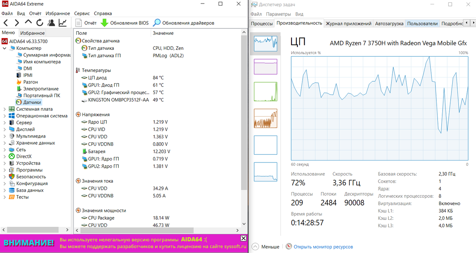The height and width of the screenshot is (253, 476).
Task: Open Открыть монитор ресурсов link
Action: tap(320, 247)
